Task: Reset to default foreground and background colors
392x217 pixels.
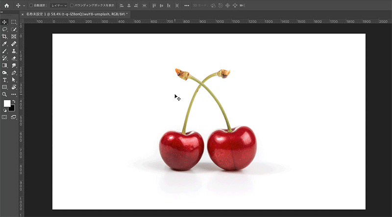Action: point(5,110)
